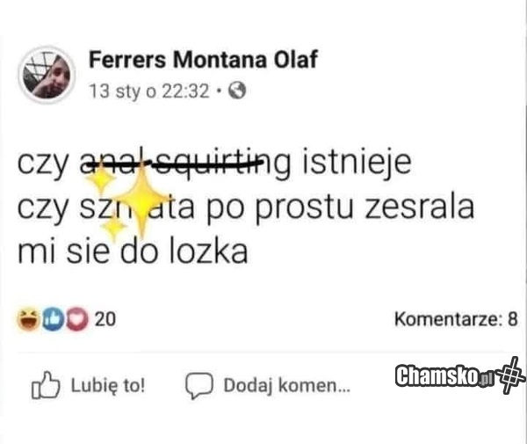Click the laughing Haha reaction emoji
This screenshot has width=527, height=444.
(x=29, y=319)
